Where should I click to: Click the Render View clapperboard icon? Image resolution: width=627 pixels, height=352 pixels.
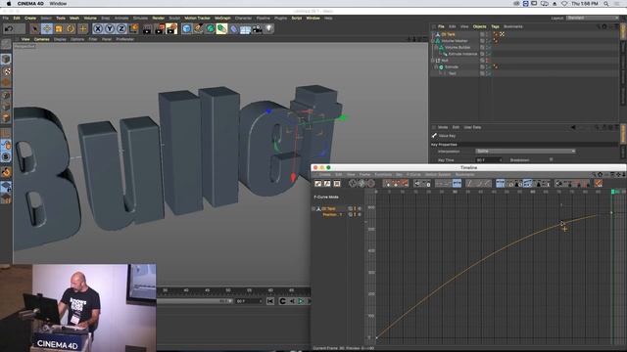click(147, 28)
